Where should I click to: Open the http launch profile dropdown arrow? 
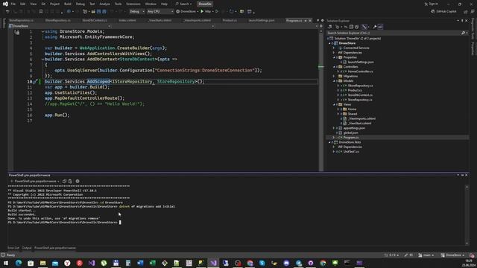[x=212, y=12]
